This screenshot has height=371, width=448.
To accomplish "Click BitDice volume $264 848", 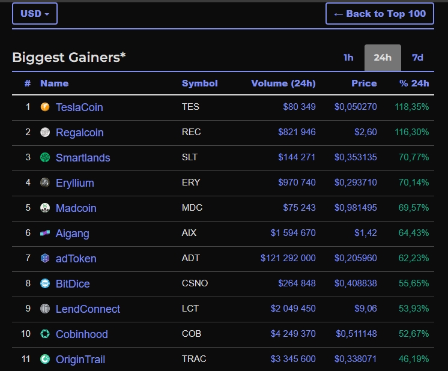I will pyautogui.click(x=297, y=283).
